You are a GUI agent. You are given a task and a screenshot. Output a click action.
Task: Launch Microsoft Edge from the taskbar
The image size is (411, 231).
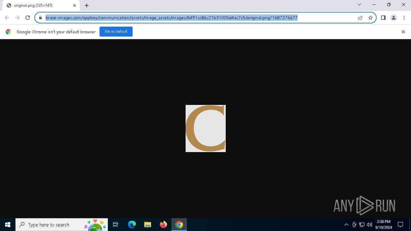132,225
